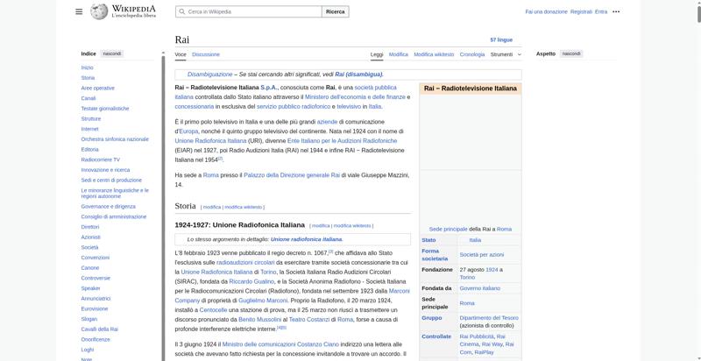Open Governance e dirigenza in the index
This screenshot has height=361, width=701.
coord(108,207)
